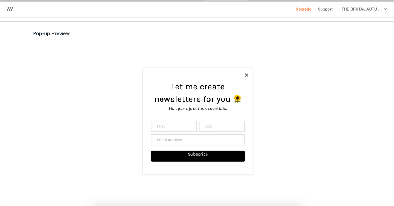Click the sunflower emoji in the heading
This screenshot has height=206, width=394.
[237, 99]
